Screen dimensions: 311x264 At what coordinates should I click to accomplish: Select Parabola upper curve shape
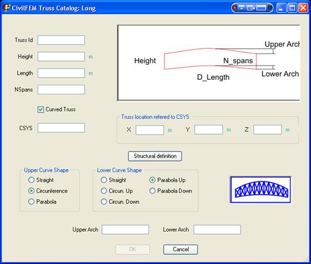(x=31, y=202)
